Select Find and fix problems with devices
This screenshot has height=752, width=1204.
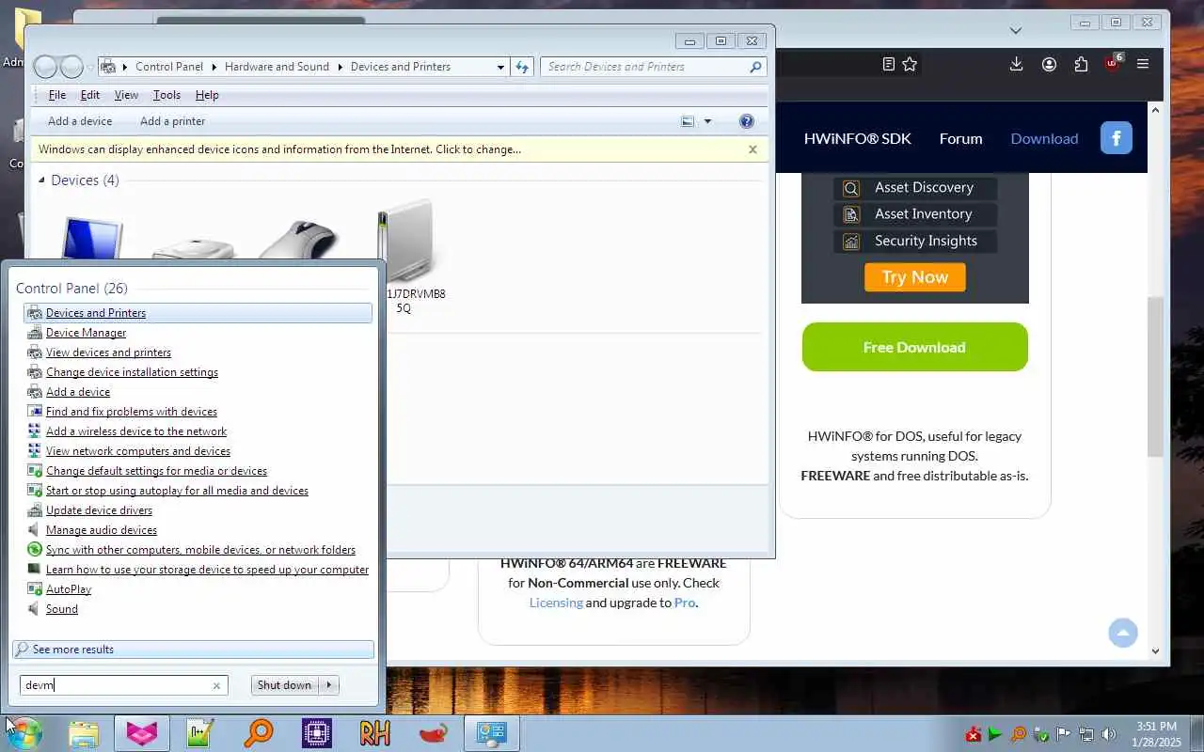pyautogui.click(x=131, y=412)
